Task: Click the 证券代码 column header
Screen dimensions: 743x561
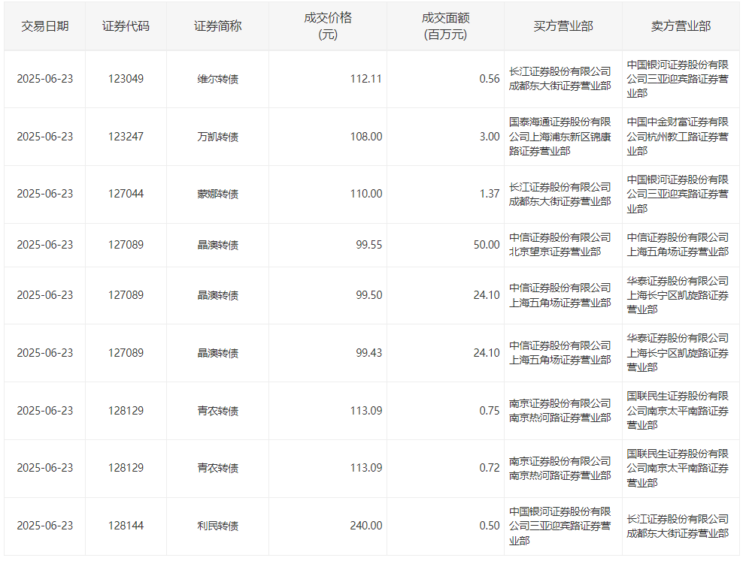Action: point(126,26)
